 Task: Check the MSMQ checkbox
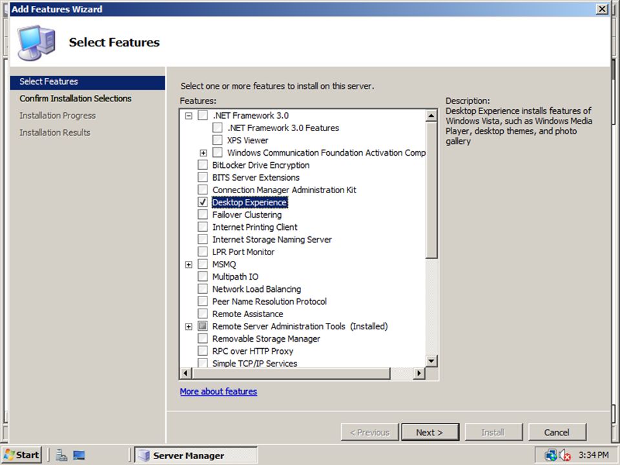[202, 264]
